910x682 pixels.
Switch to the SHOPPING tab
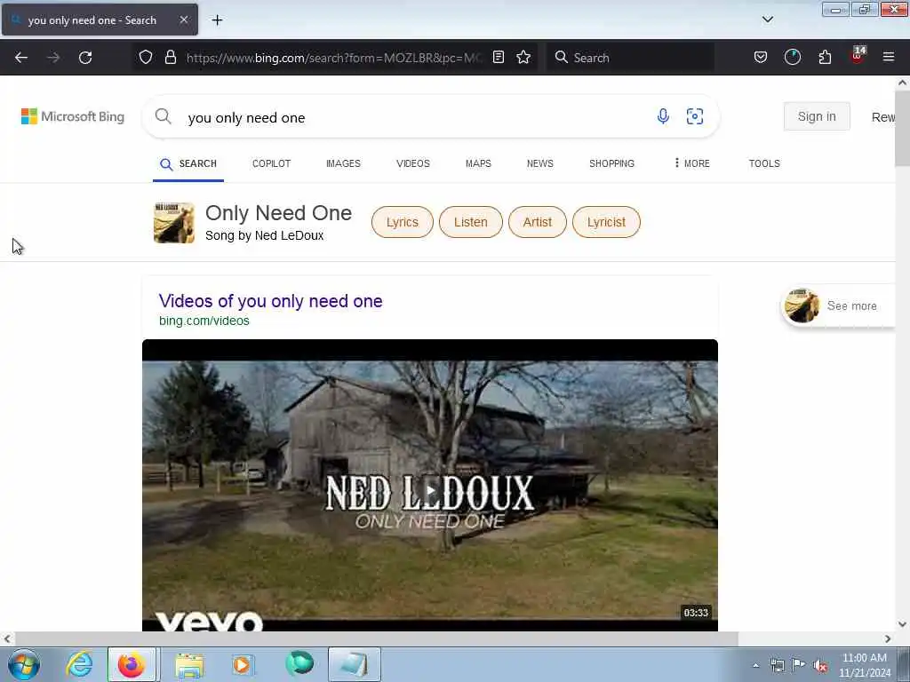point(611,163)
